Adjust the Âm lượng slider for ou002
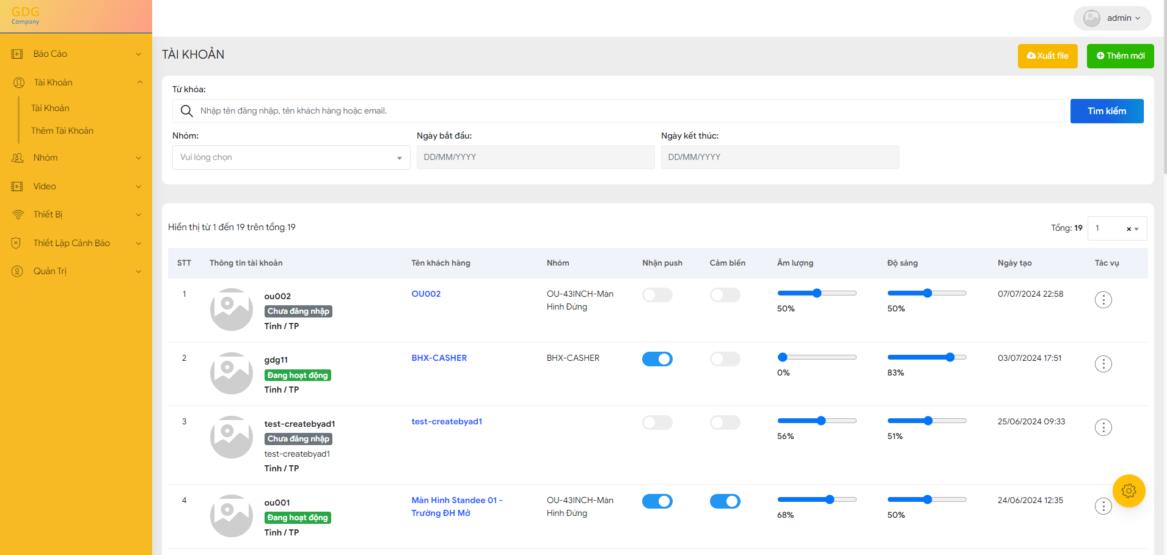This screenshot has width=1167, height=555. click(x=817, y=293)
